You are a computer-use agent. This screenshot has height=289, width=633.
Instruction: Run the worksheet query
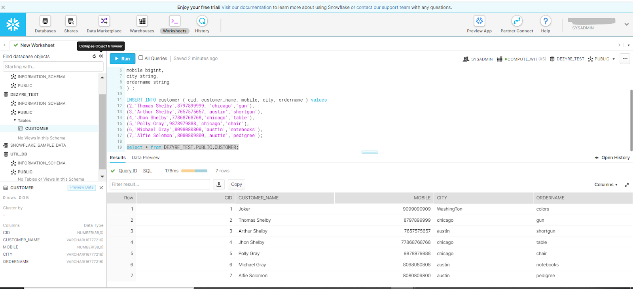(122, 59)
